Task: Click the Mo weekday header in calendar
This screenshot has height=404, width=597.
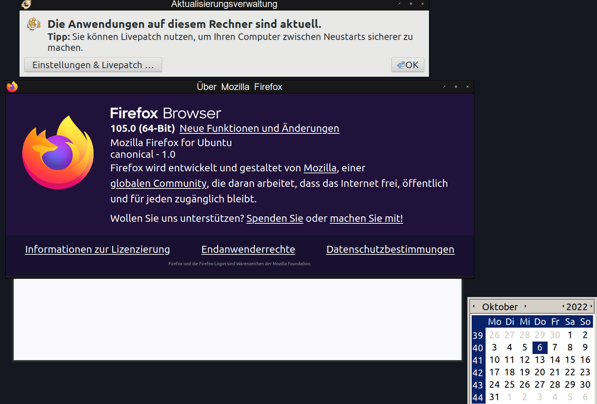Action: point(494,322)
